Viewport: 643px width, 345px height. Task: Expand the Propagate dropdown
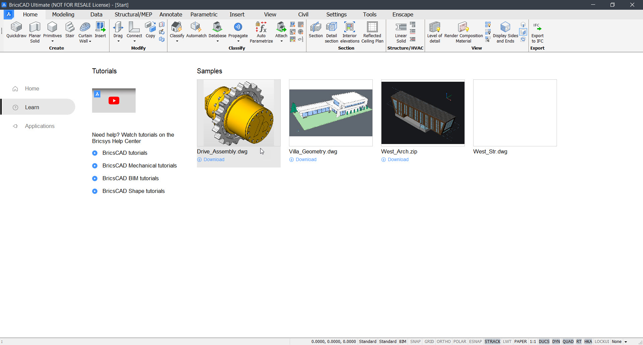click(x=238, y=41)
